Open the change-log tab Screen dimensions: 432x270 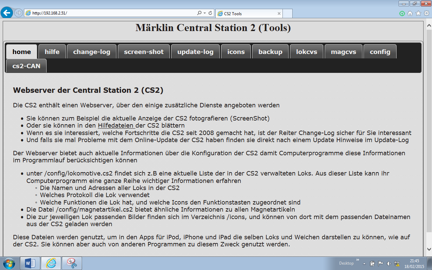(91, 52)
